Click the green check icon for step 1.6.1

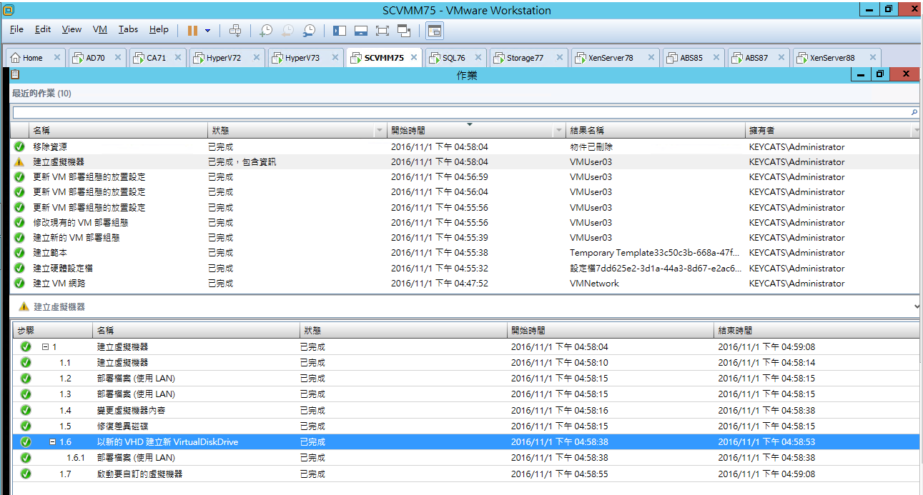(x=26, y=457)
